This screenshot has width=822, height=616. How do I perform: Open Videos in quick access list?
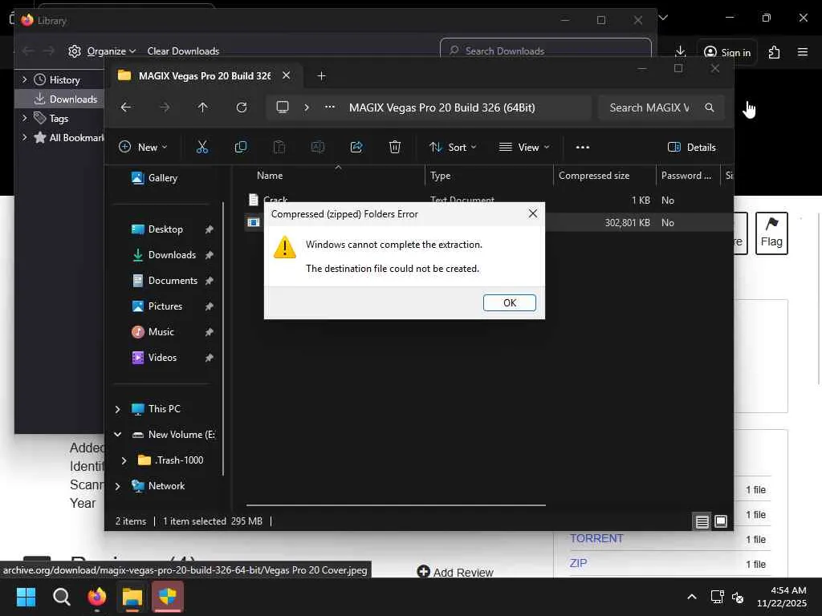pos(162,358)
